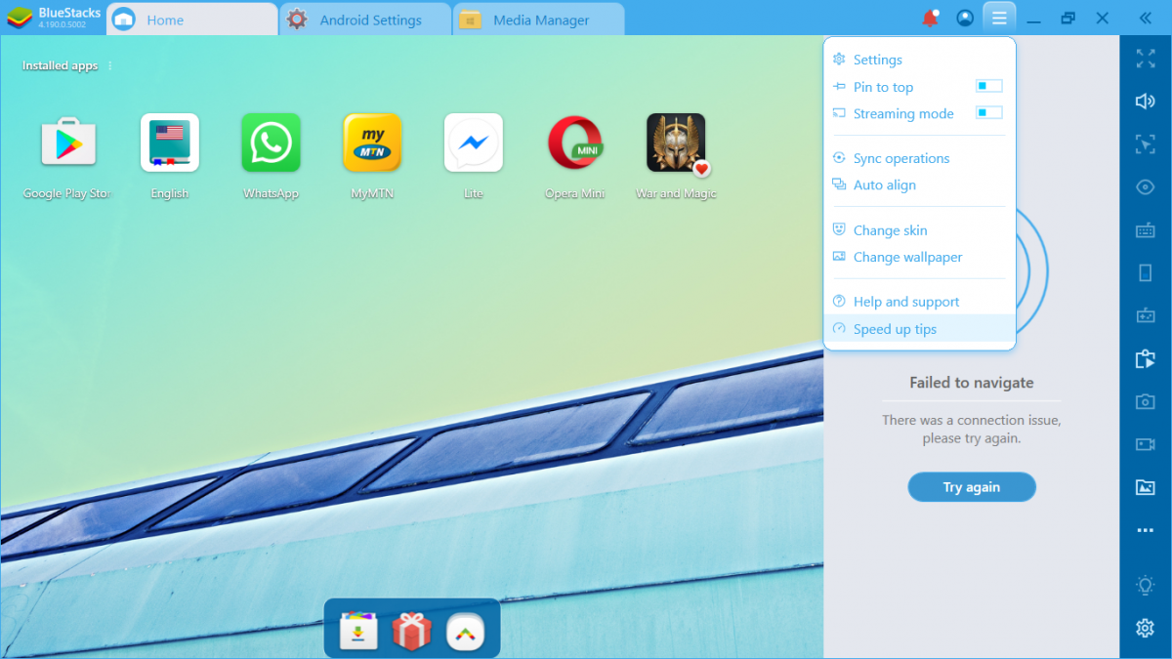Launch Opera Mini from installed apps
Viewport: 1172px width, 659px height.
pyautogui.click(x=574, y=143)
